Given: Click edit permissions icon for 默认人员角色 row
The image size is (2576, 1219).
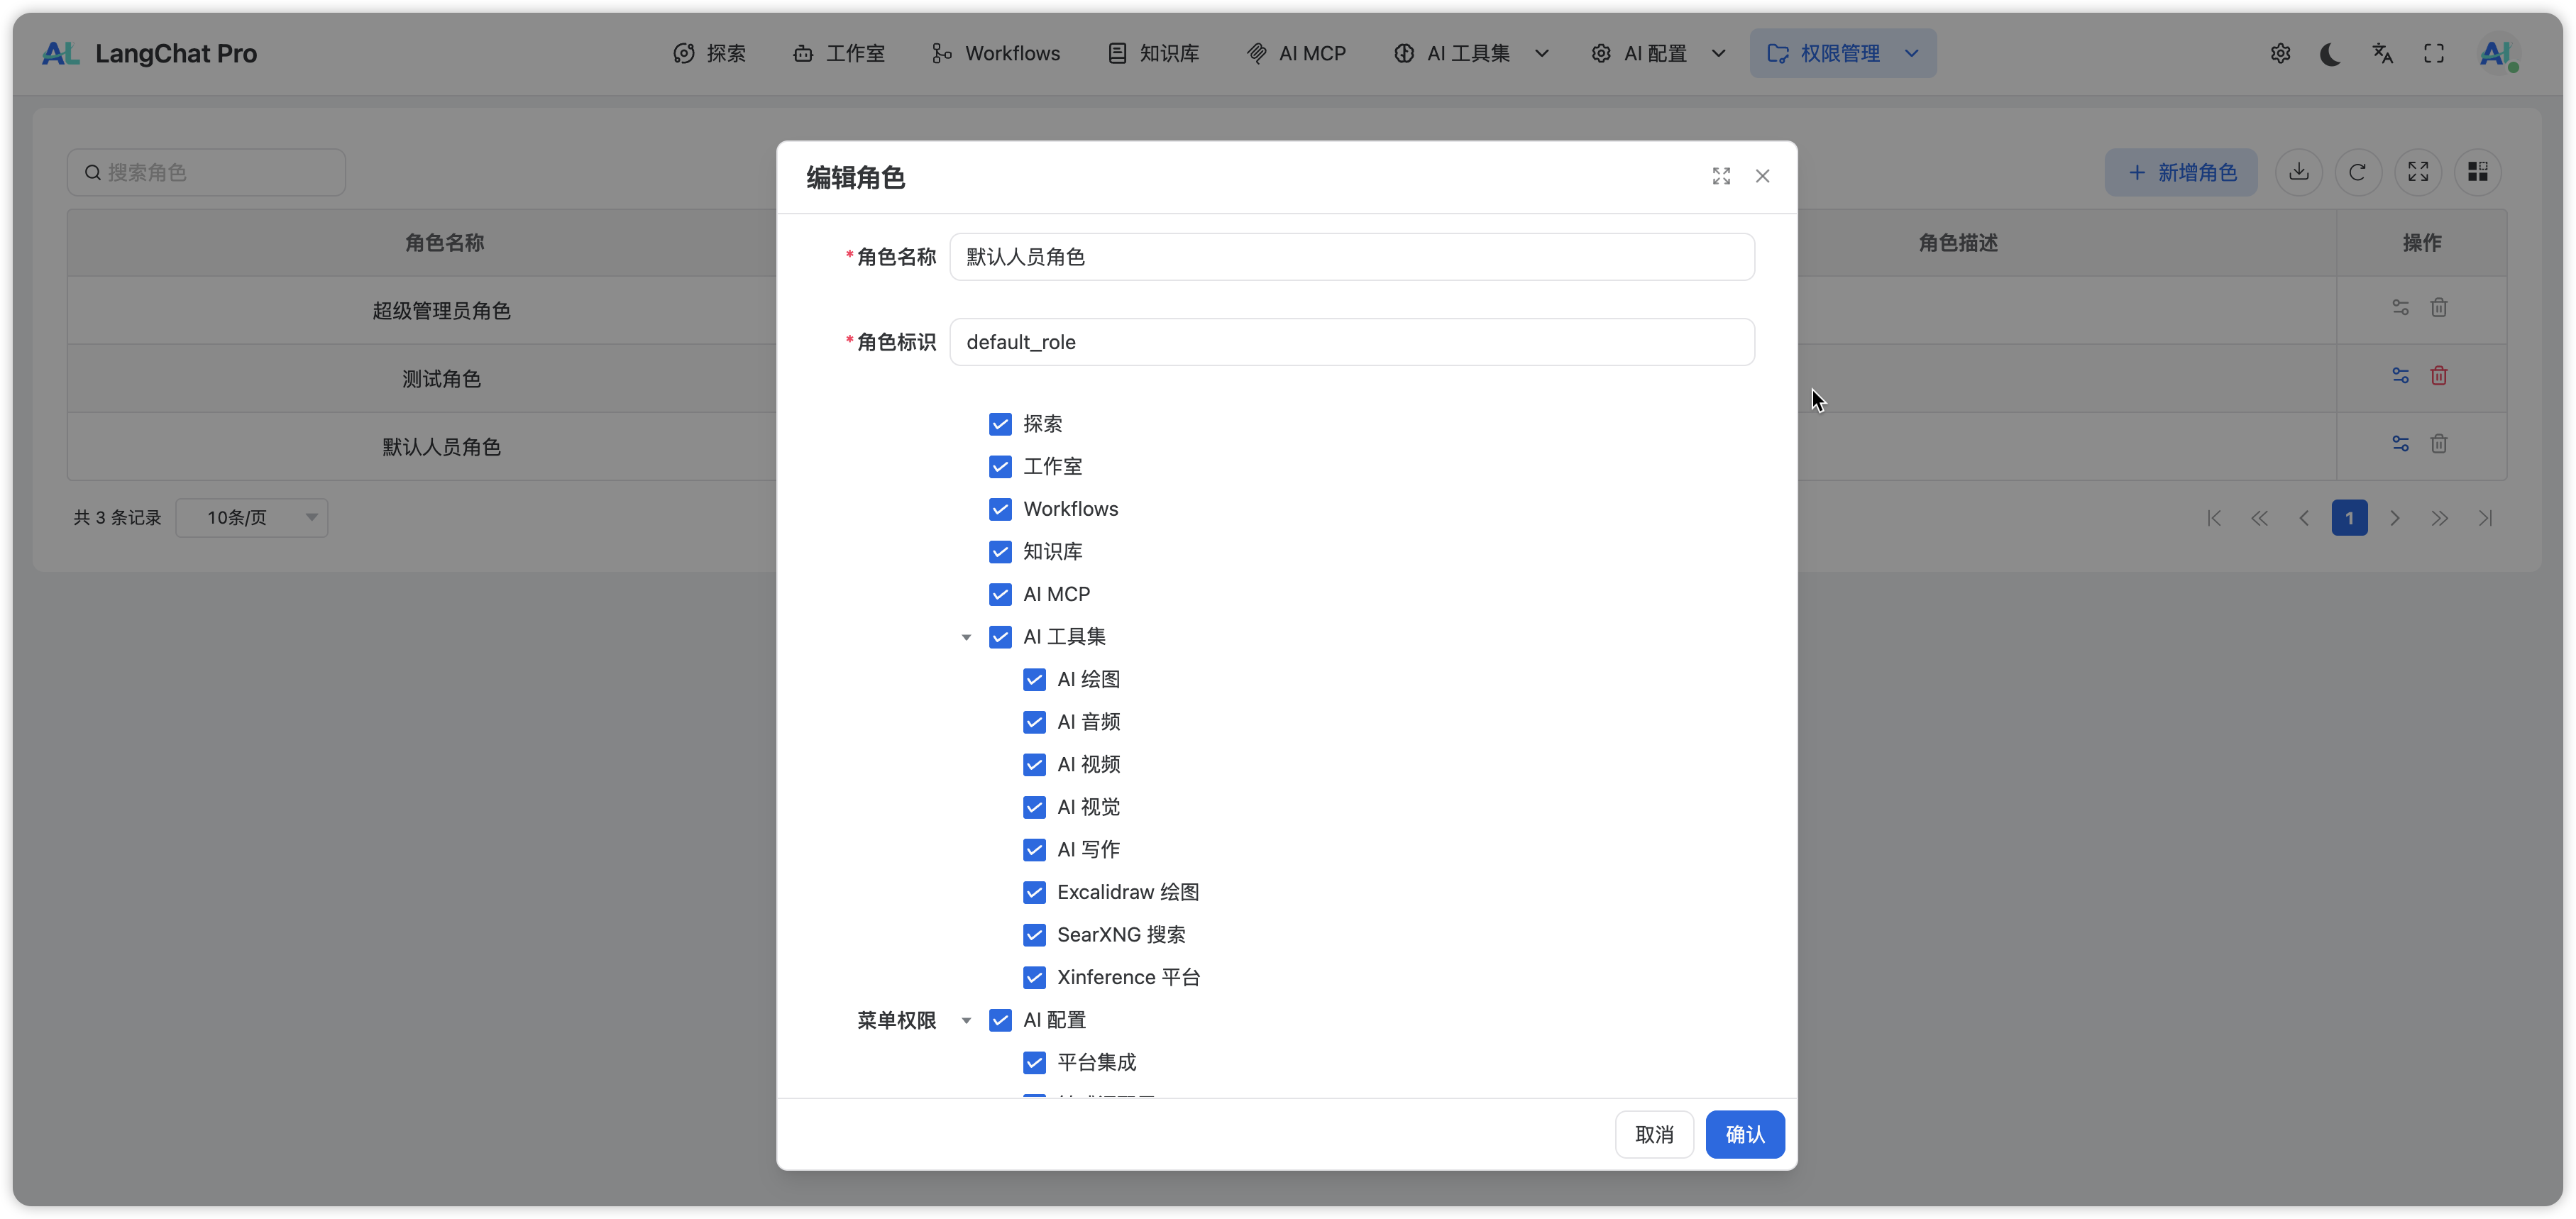Looking at the screenshot, I should pos(2400,444).
